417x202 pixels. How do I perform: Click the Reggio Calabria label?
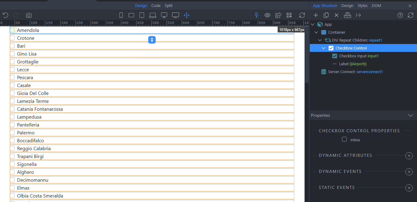click(x=34, y=149)
